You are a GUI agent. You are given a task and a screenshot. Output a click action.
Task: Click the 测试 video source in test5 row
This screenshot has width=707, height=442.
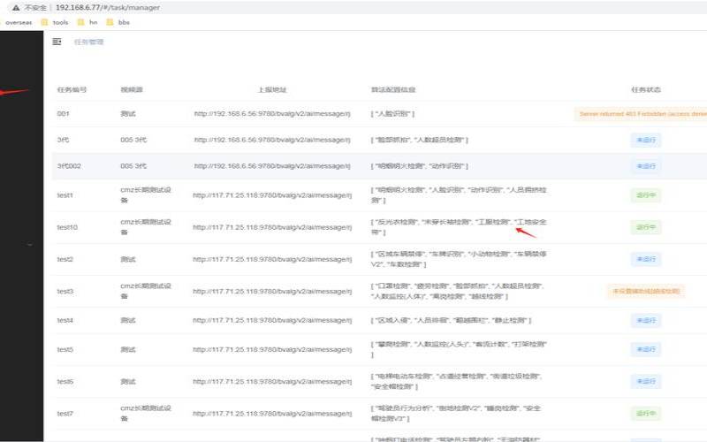tap(128, 349)
